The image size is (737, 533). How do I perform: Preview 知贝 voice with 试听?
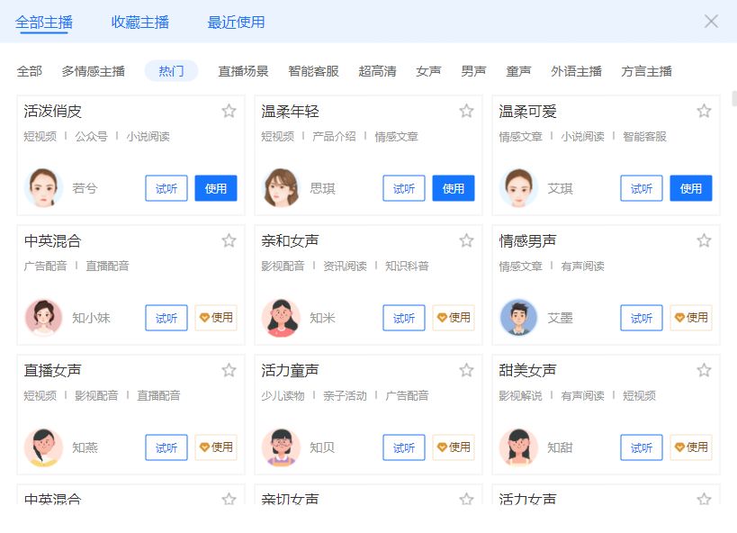[404, 447]
